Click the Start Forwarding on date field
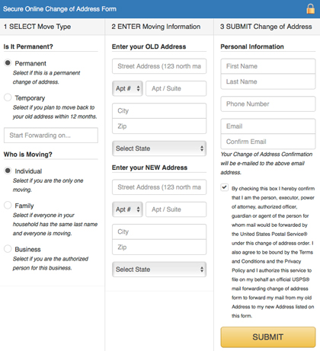The height and width of the screenshot is (351, 320). [x=51, y=136]
